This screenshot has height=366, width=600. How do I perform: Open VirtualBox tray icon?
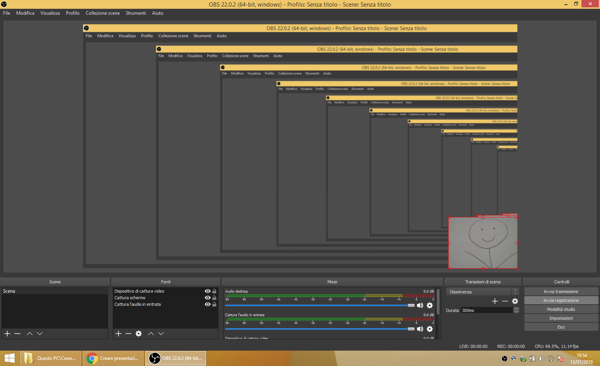[514, 359]
